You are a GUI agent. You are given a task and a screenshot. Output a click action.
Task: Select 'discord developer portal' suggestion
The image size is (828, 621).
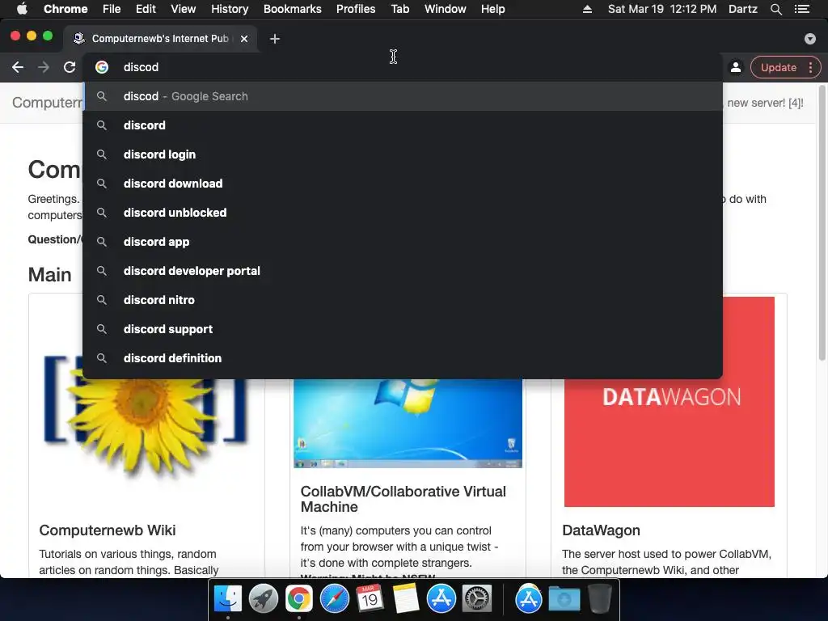[403, 270]
